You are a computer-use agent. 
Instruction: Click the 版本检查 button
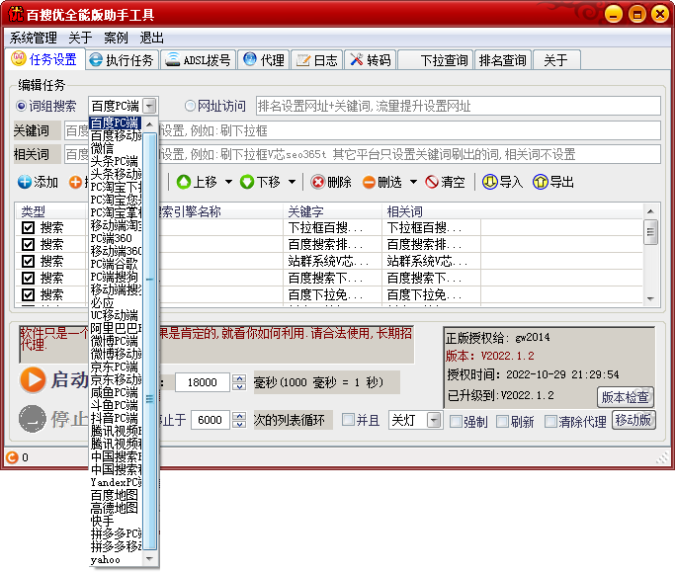click(x=625, y=397)
